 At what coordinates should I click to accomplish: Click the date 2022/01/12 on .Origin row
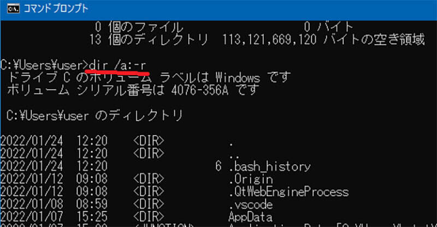(32, 179)
